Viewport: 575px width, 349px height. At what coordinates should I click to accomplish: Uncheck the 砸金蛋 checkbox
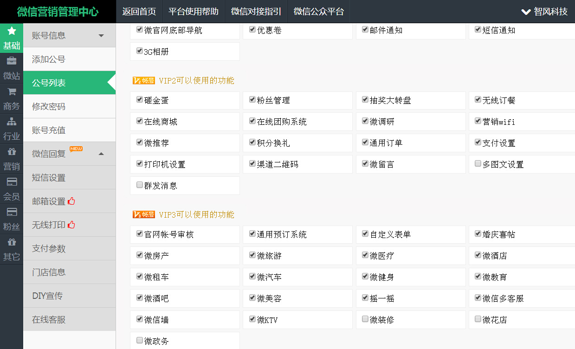(140, 100)
